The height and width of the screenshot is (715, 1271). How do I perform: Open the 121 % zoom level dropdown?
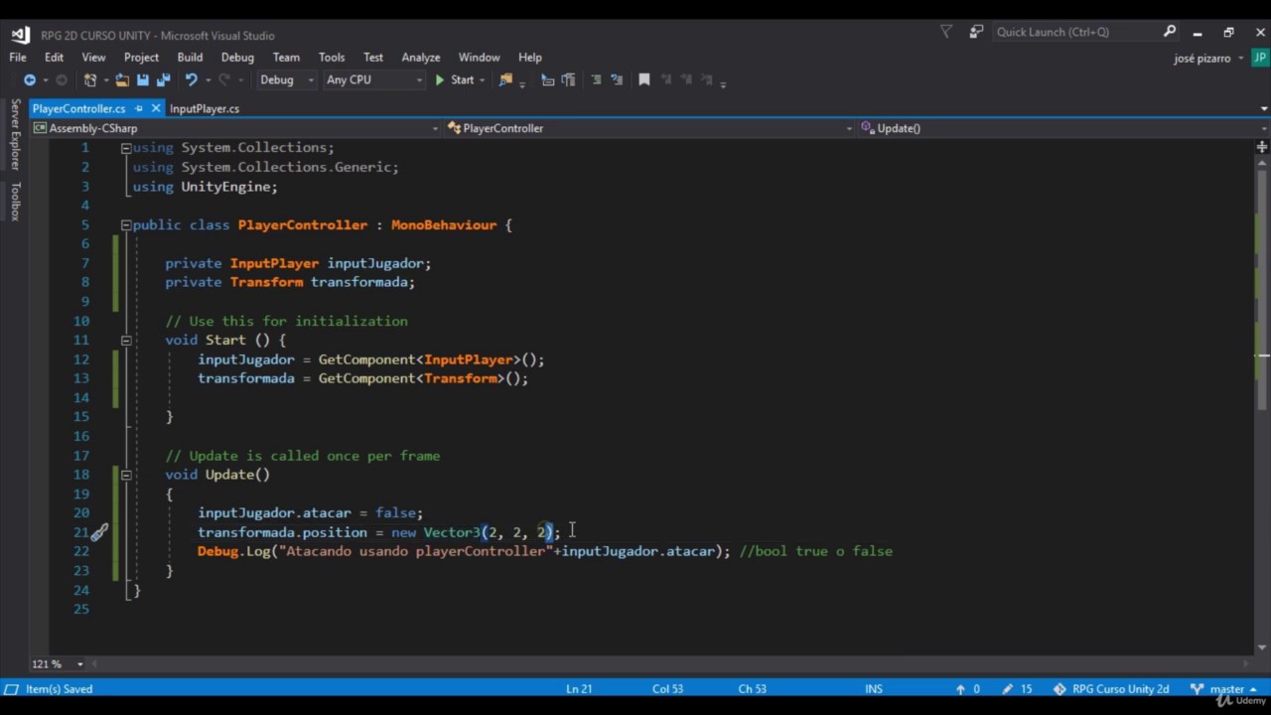(58, 663)
